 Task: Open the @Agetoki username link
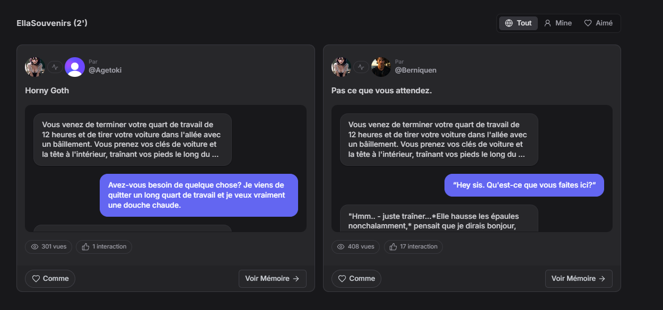click(105, 70)
